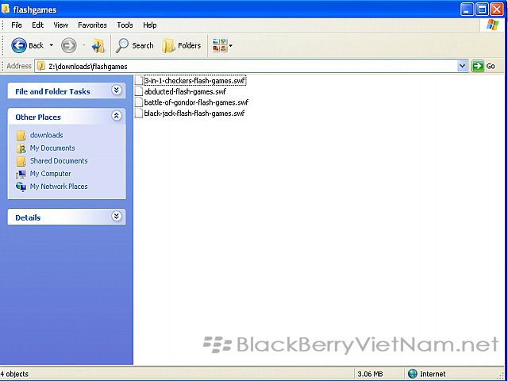Open the File menu
The width and height of the screenshot is (508, 381).
click(x=17, y=25)
